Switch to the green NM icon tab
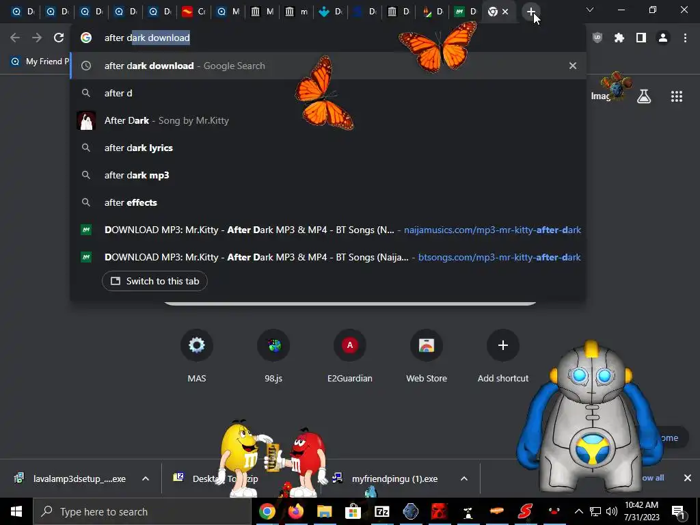 pos(466,12)
